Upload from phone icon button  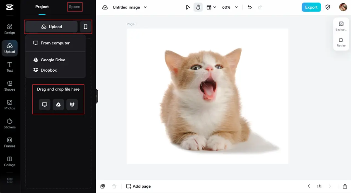click(85, 27)
